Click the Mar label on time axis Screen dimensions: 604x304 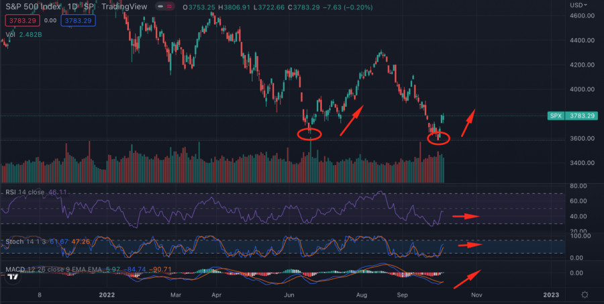[x=176, y=295]
